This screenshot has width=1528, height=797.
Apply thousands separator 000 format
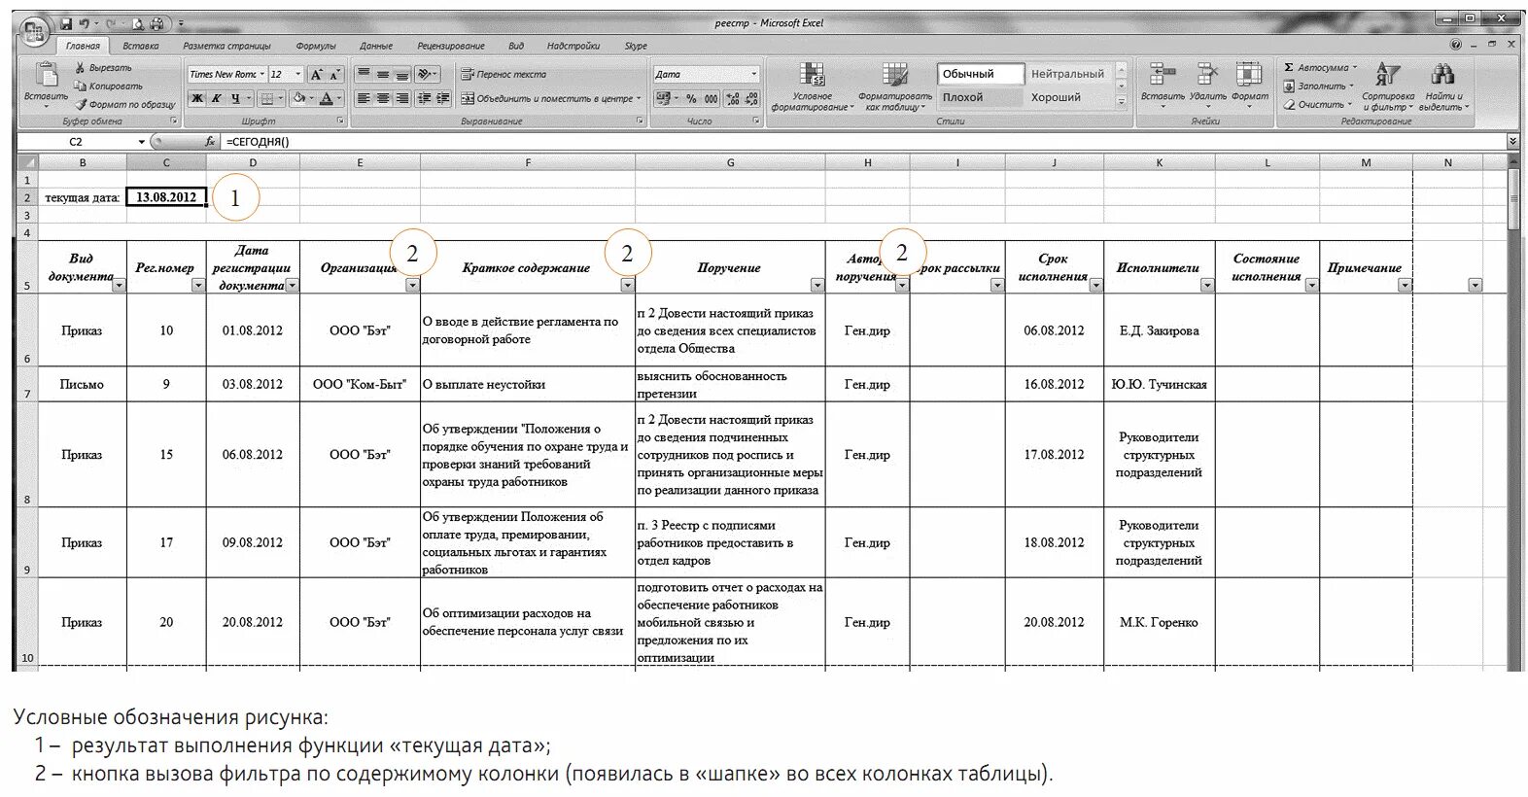click(711, 98)
